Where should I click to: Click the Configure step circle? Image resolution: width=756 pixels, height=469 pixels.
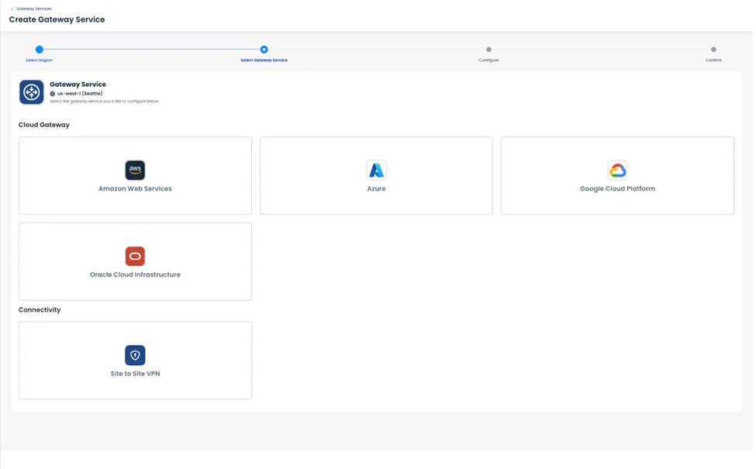pyautogui.click(x=488, y=49)
